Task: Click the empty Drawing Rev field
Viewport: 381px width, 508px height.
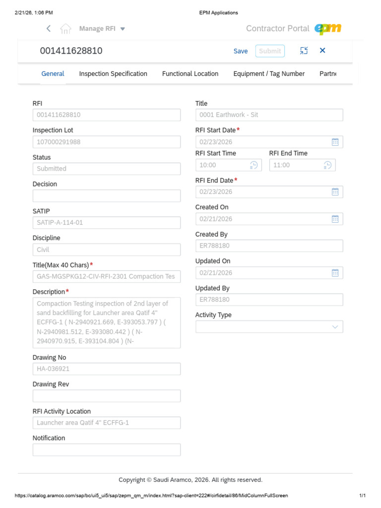Action: point(107,396)
